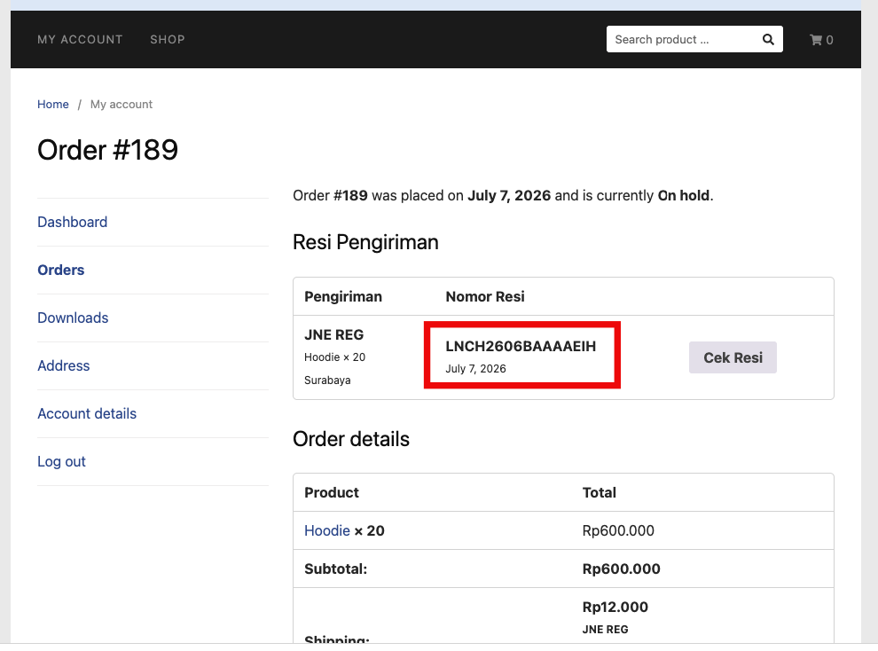Click the Hoodie × 20 shipment item text
878x651 pixels.
(334, 357)
